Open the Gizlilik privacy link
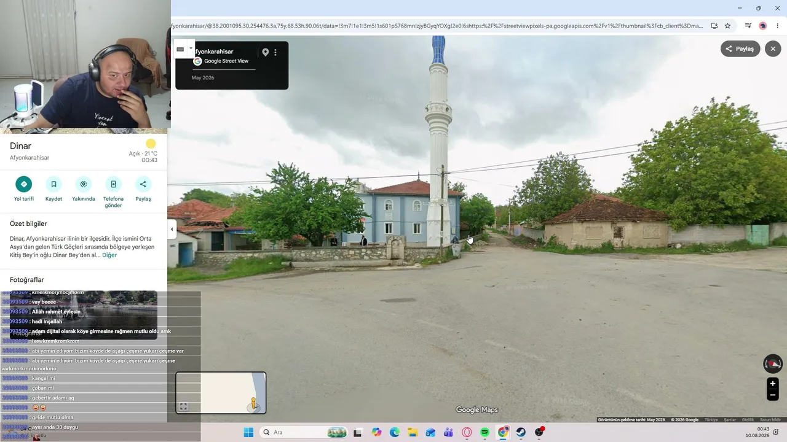The image size is (787, 442). (748, 420)
